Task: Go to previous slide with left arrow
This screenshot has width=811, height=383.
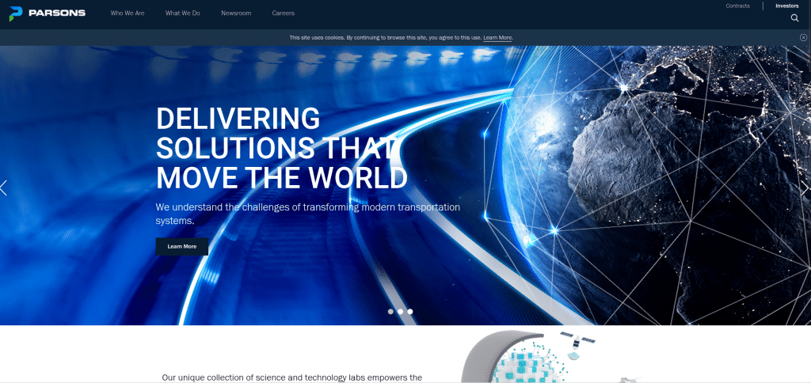Action: tap(4, 188)
